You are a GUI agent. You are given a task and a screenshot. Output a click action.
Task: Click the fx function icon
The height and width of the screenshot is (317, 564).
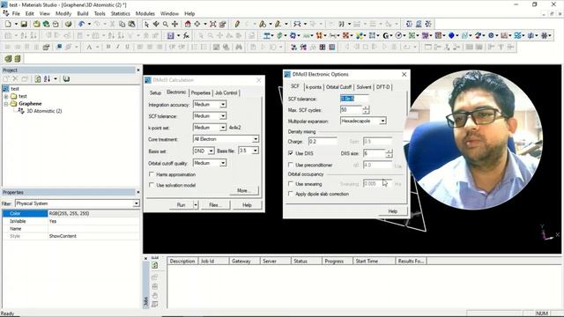(186, 35)
